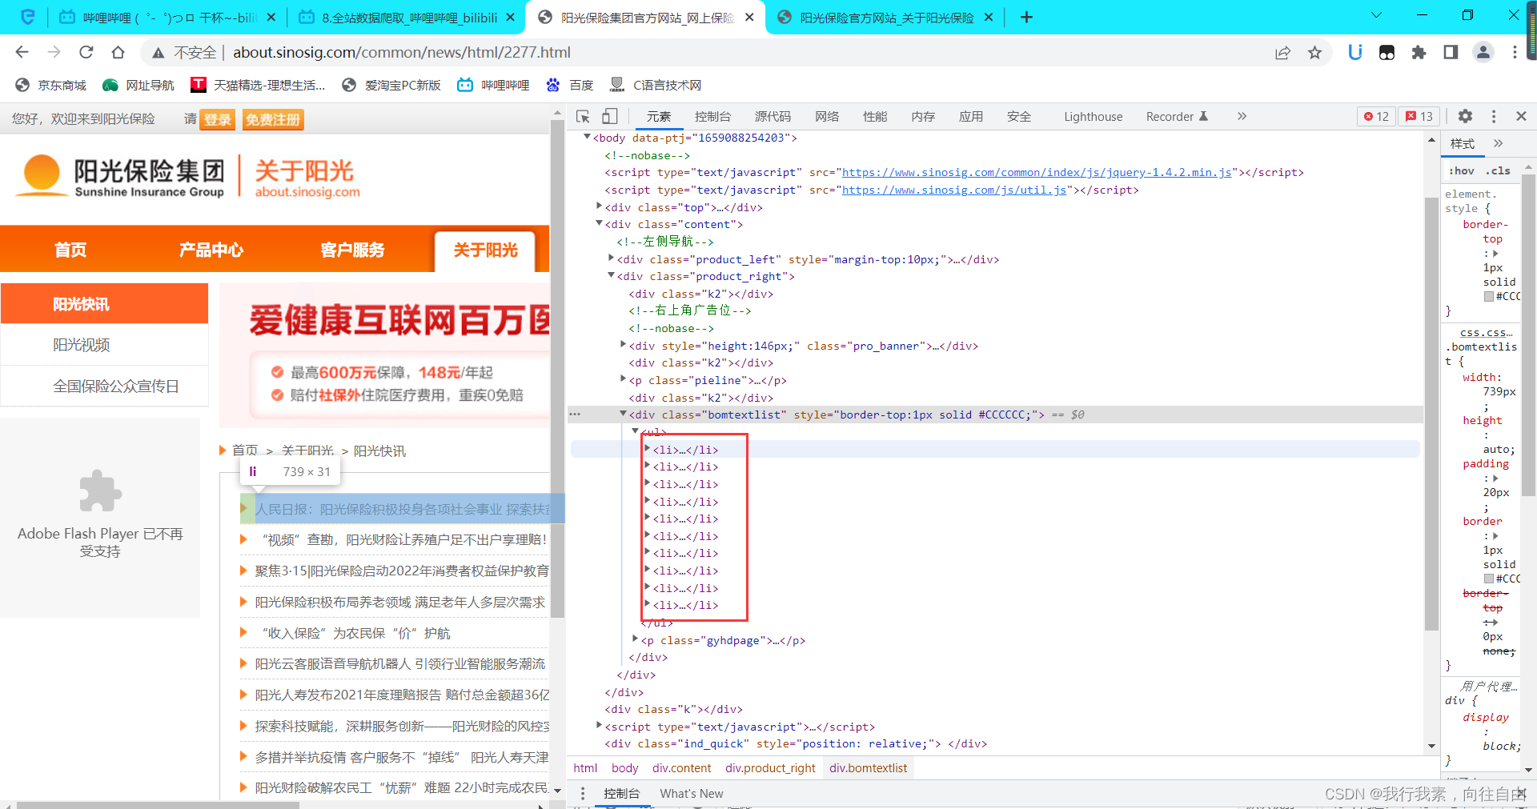This screenshot has width=1537, height=809.
Task: Select div.product_right in breadcrumb bar
Action: point(770,768)
